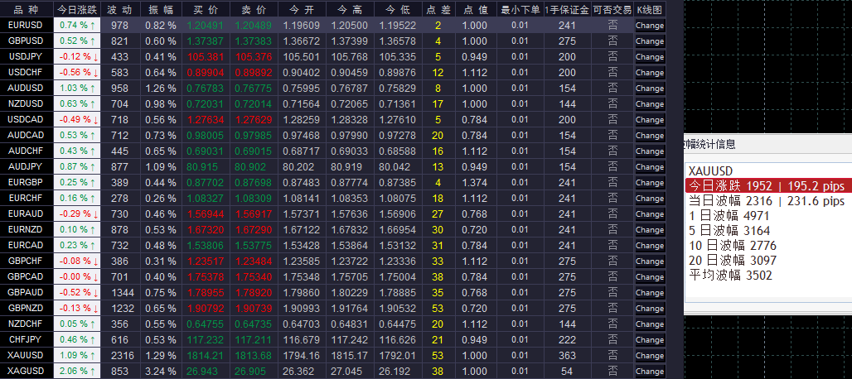
Task: Select the EURUSD symbol cell
Action: (26, 25)
